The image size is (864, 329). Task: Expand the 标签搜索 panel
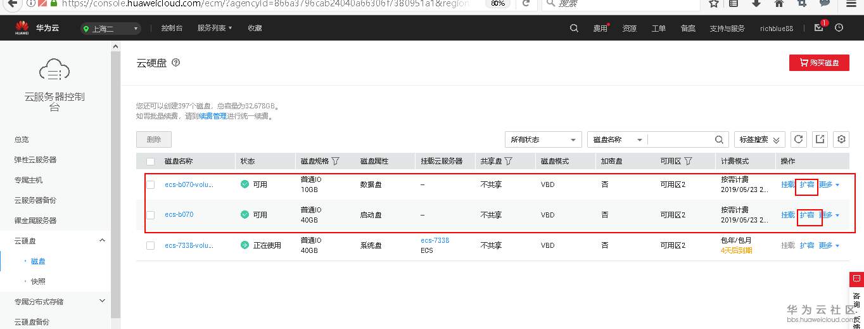click(760, 139)
